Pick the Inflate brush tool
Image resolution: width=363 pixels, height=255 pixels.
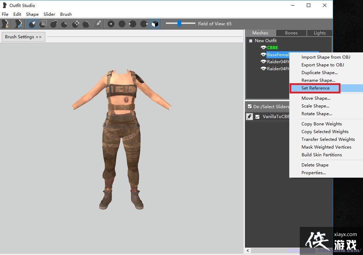coord(54,24)
